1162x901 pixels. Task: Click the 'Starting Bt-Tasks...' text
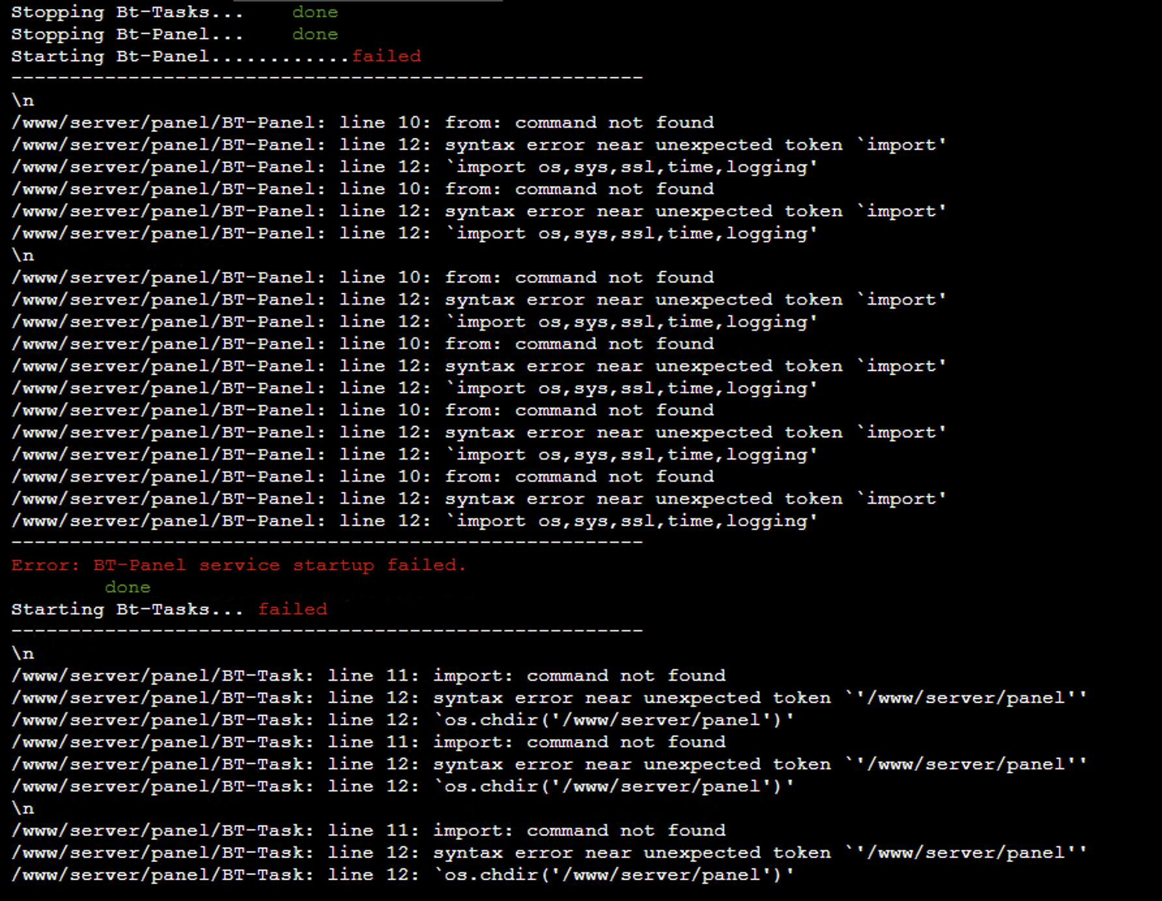pos(128,609)
